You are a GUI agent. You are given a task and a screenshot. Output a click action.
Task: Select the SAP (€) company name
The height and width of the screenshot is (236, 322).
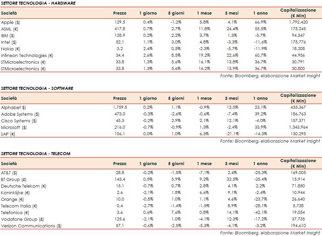(8, 134)
